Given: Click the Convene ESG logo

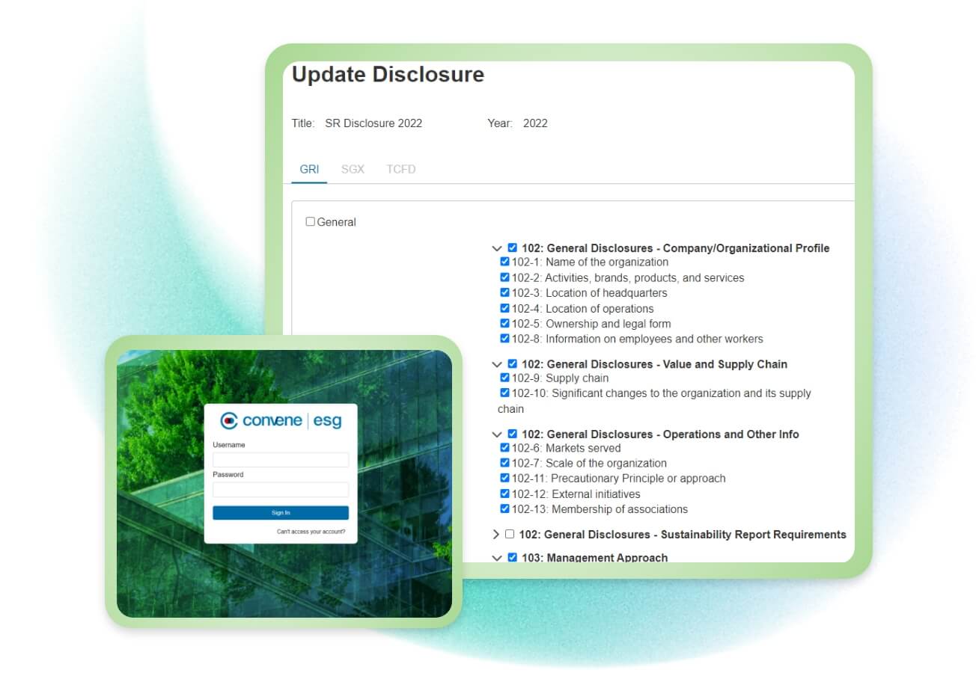Looking at the screenshot, I should click(x=281, y=421).
